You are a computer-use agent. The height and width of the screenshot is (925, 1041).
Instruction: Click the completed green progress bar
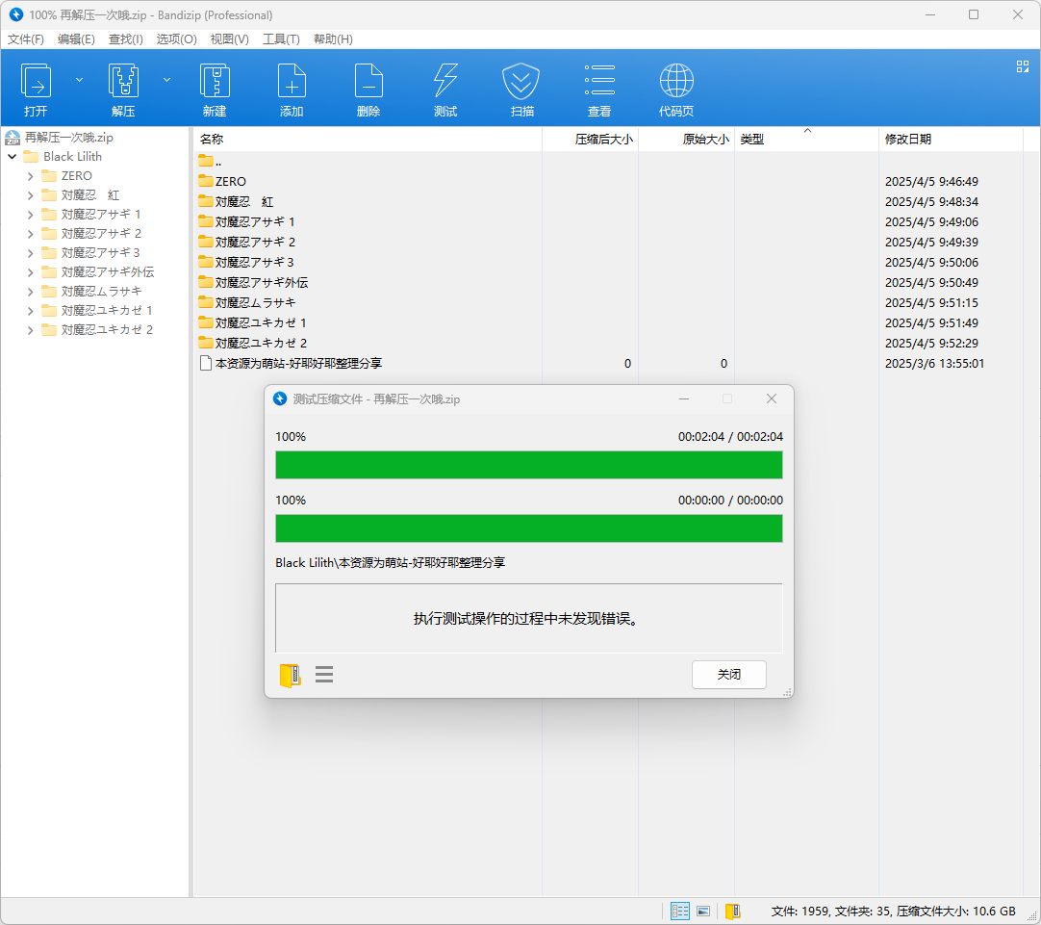[529, 465]
